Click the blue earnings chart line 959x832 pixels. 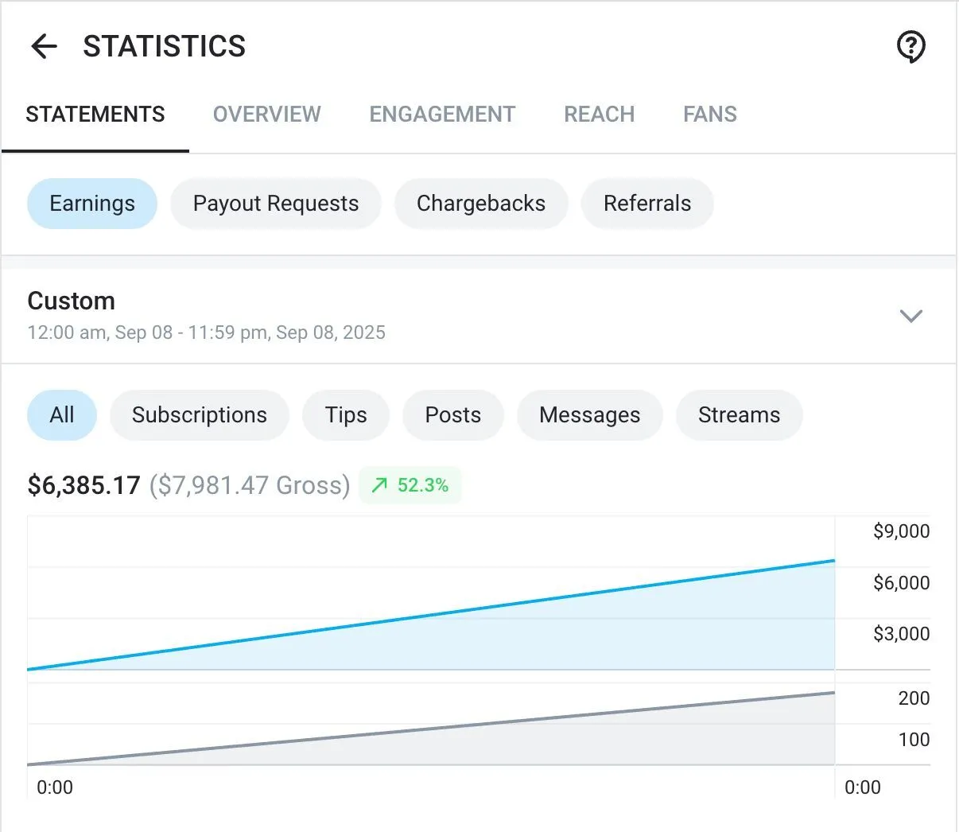[429, 615]
